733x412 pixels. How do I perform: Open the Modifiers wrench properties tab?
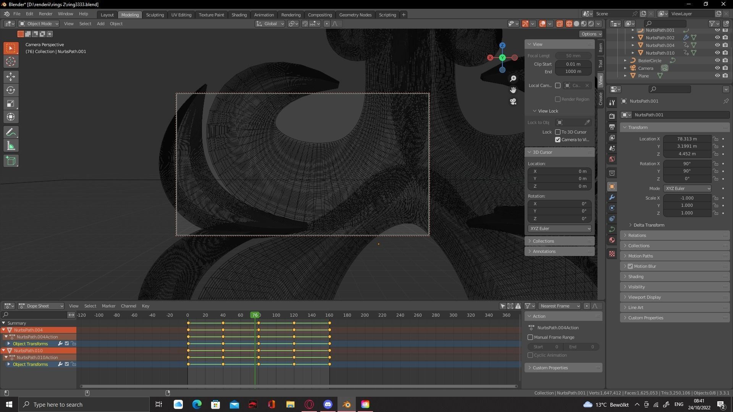[612, 197]
